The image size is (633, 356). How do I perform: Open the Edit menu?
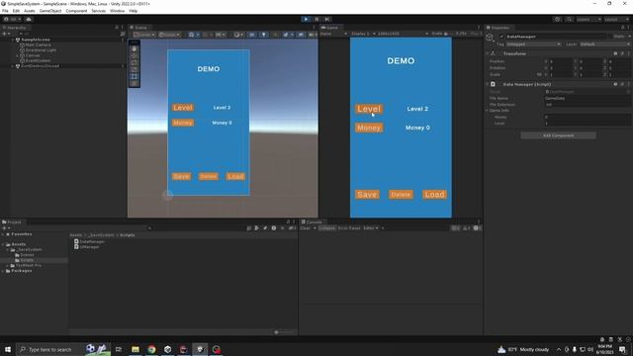16,11
